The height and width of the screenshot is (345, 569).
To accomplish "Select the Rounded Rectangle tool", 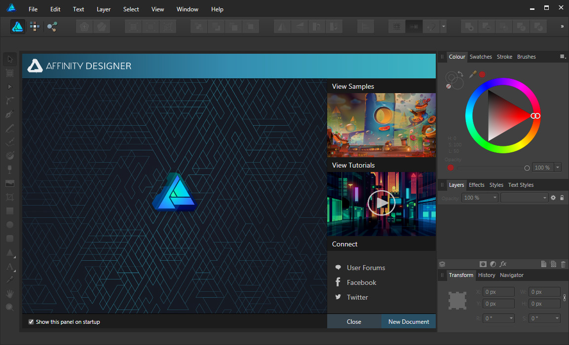I will point(10,239).
